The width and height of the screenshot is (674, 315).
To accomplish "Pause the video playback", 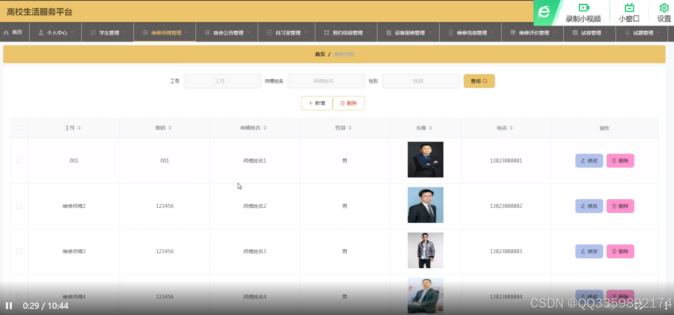I will [x=9, y=306].
